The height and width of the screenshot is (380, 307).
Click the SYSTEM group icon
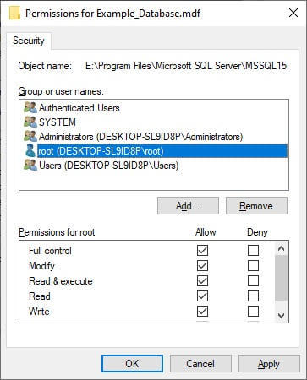pos(30,122)
